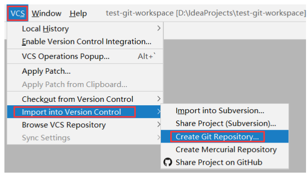Expand Checkout from Version Control arrow
Image resolution: width=307 pixels, height=180 pixels.
[x=159, y=99]
